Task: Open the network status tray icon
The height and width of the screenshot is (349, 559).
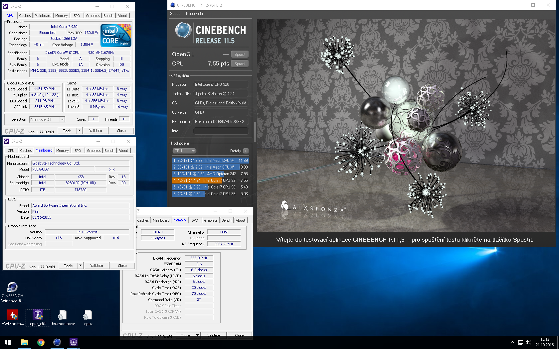Action: click(520, 342)
